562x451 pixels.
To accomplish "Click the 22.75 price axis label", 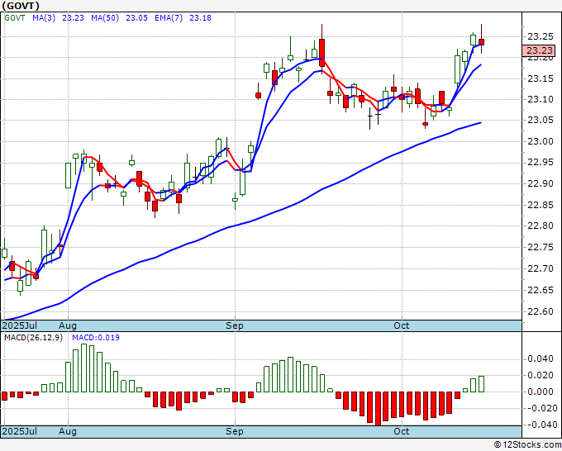I will [541, 247].
